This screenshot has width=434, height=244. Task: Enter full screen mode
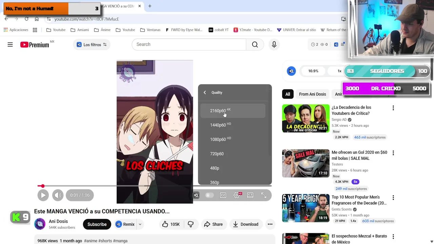263,195
